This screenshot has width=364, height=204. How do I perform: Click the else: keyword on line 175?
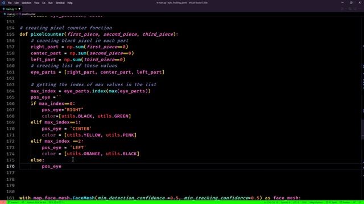(x=38, y=160)
